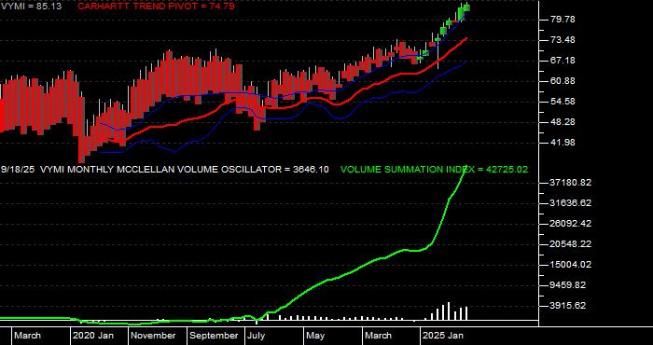Click the VOLUME SUMMATION INDEX = 42725.02 label
The width and height of the screenshot is (653, 345).
434,170
